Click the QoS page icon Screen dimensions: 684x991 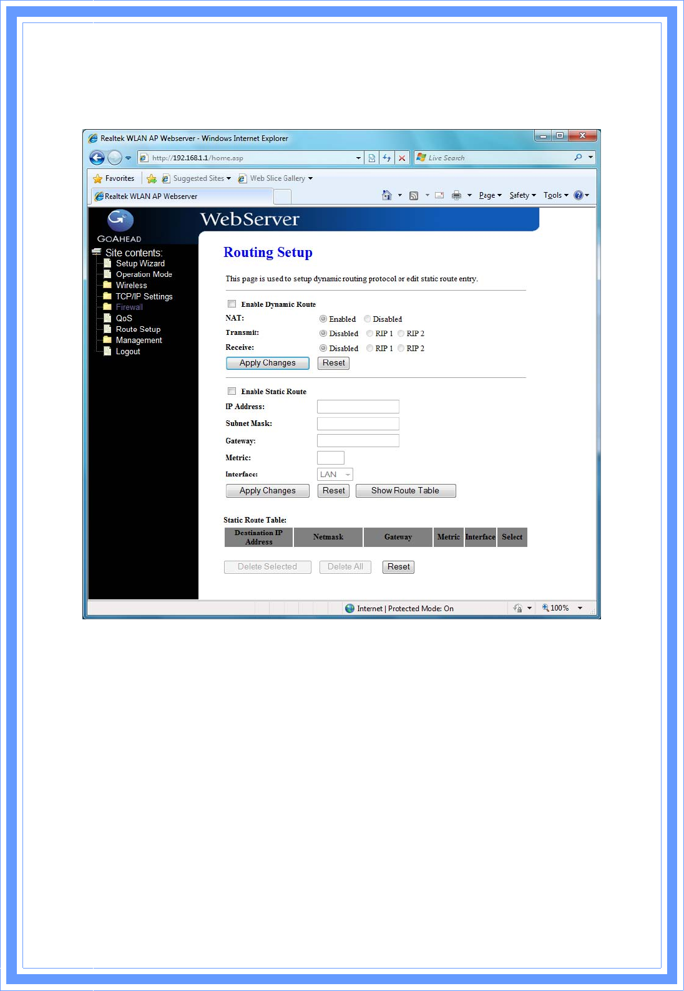(x=107, y=318)
